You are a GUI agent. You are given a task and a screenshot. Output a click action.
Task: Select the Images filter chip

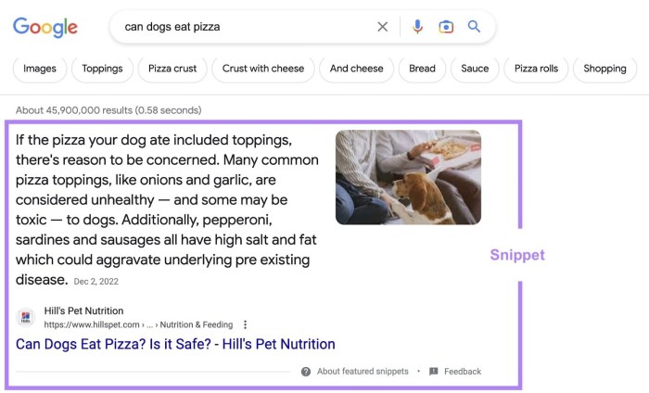[40, 69]
